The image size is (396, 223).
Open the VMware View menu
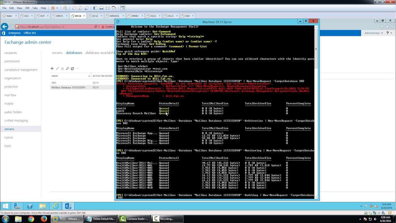19,8
